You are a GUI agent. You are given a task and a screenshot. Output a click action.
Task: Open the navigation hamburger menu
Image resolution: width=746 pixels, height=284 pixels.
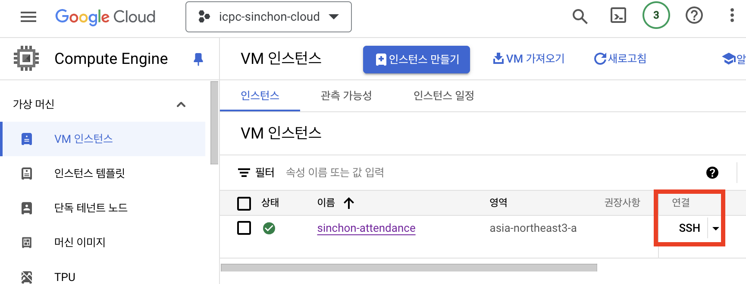coord(28,16)
